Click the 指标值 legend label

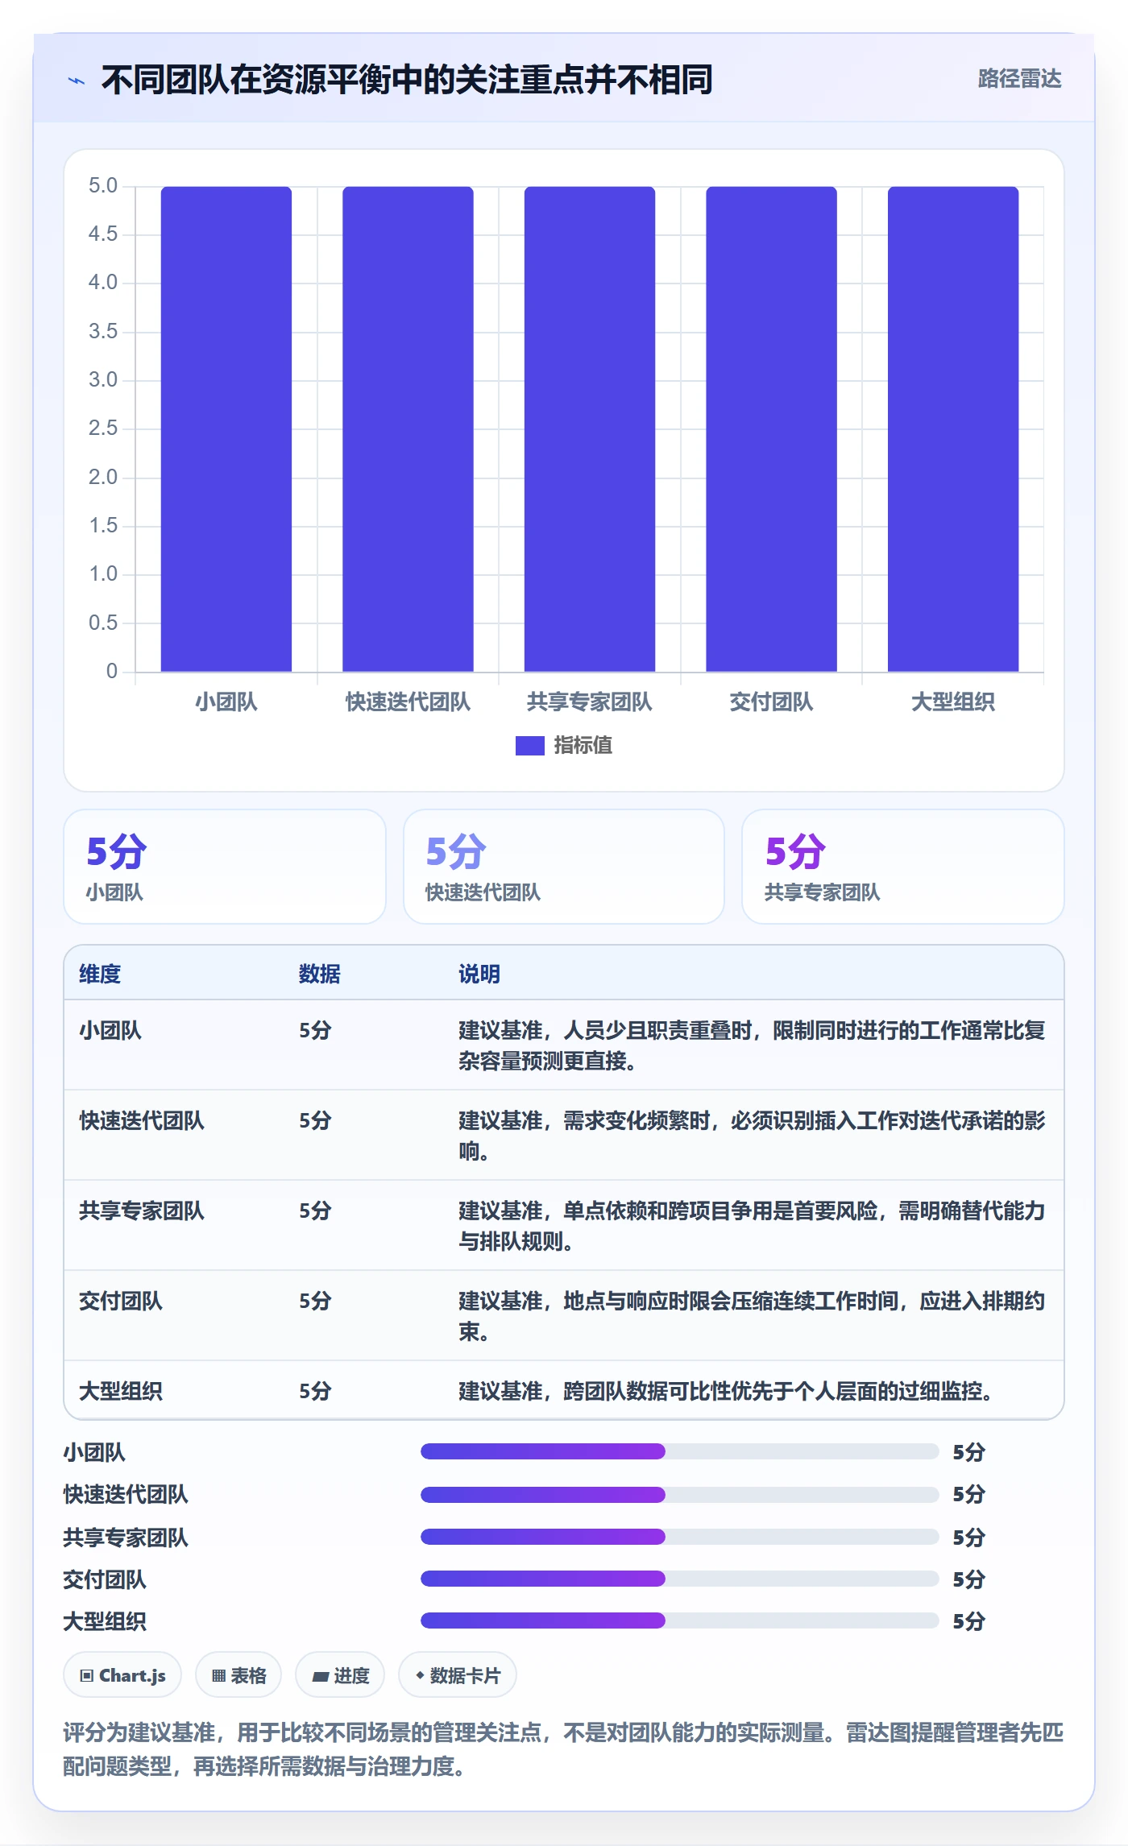pyautogui.click(x=583, y=746)
